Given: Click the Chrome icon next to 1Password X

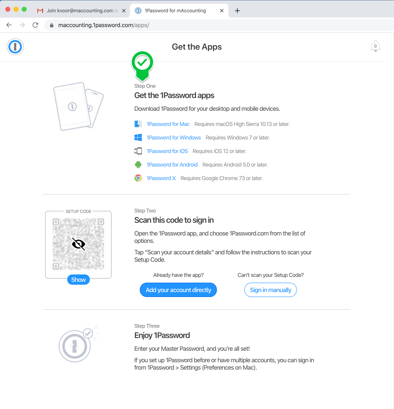Looking at the screenshot, I should (138, 178).
